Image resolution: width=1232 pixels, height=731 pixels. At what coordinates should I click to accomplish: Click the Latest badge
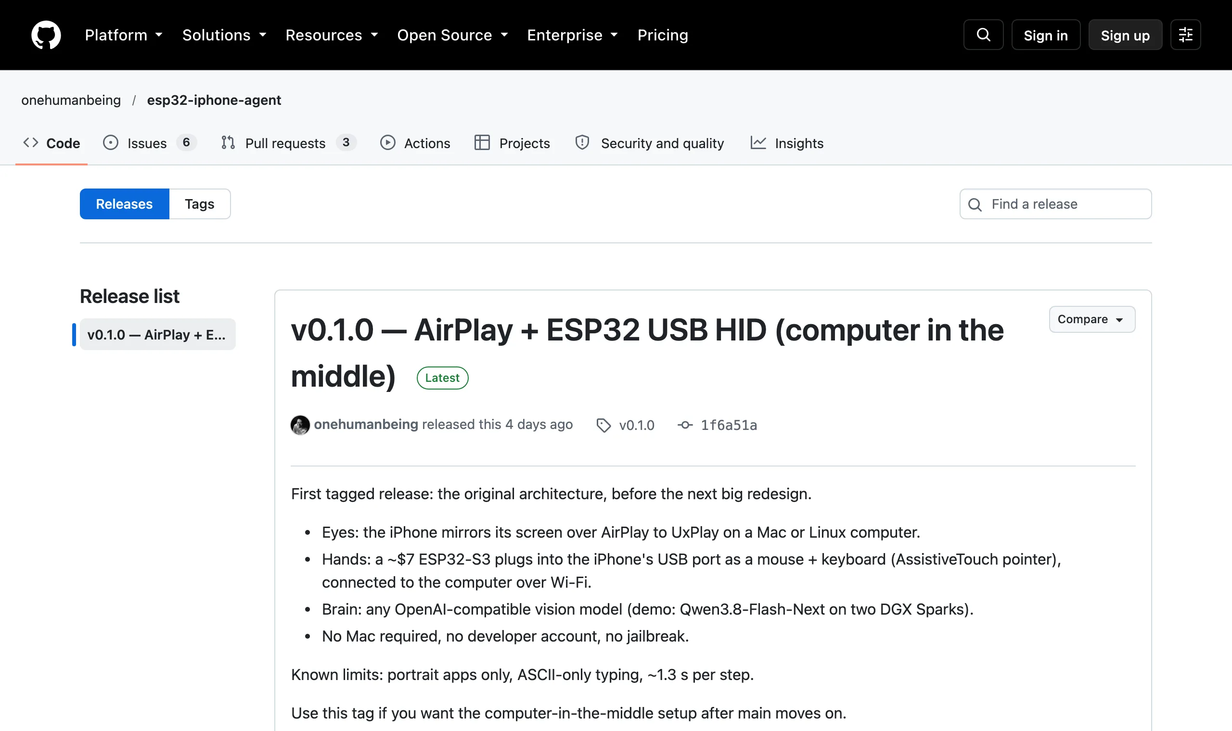(x=442, y=378)
